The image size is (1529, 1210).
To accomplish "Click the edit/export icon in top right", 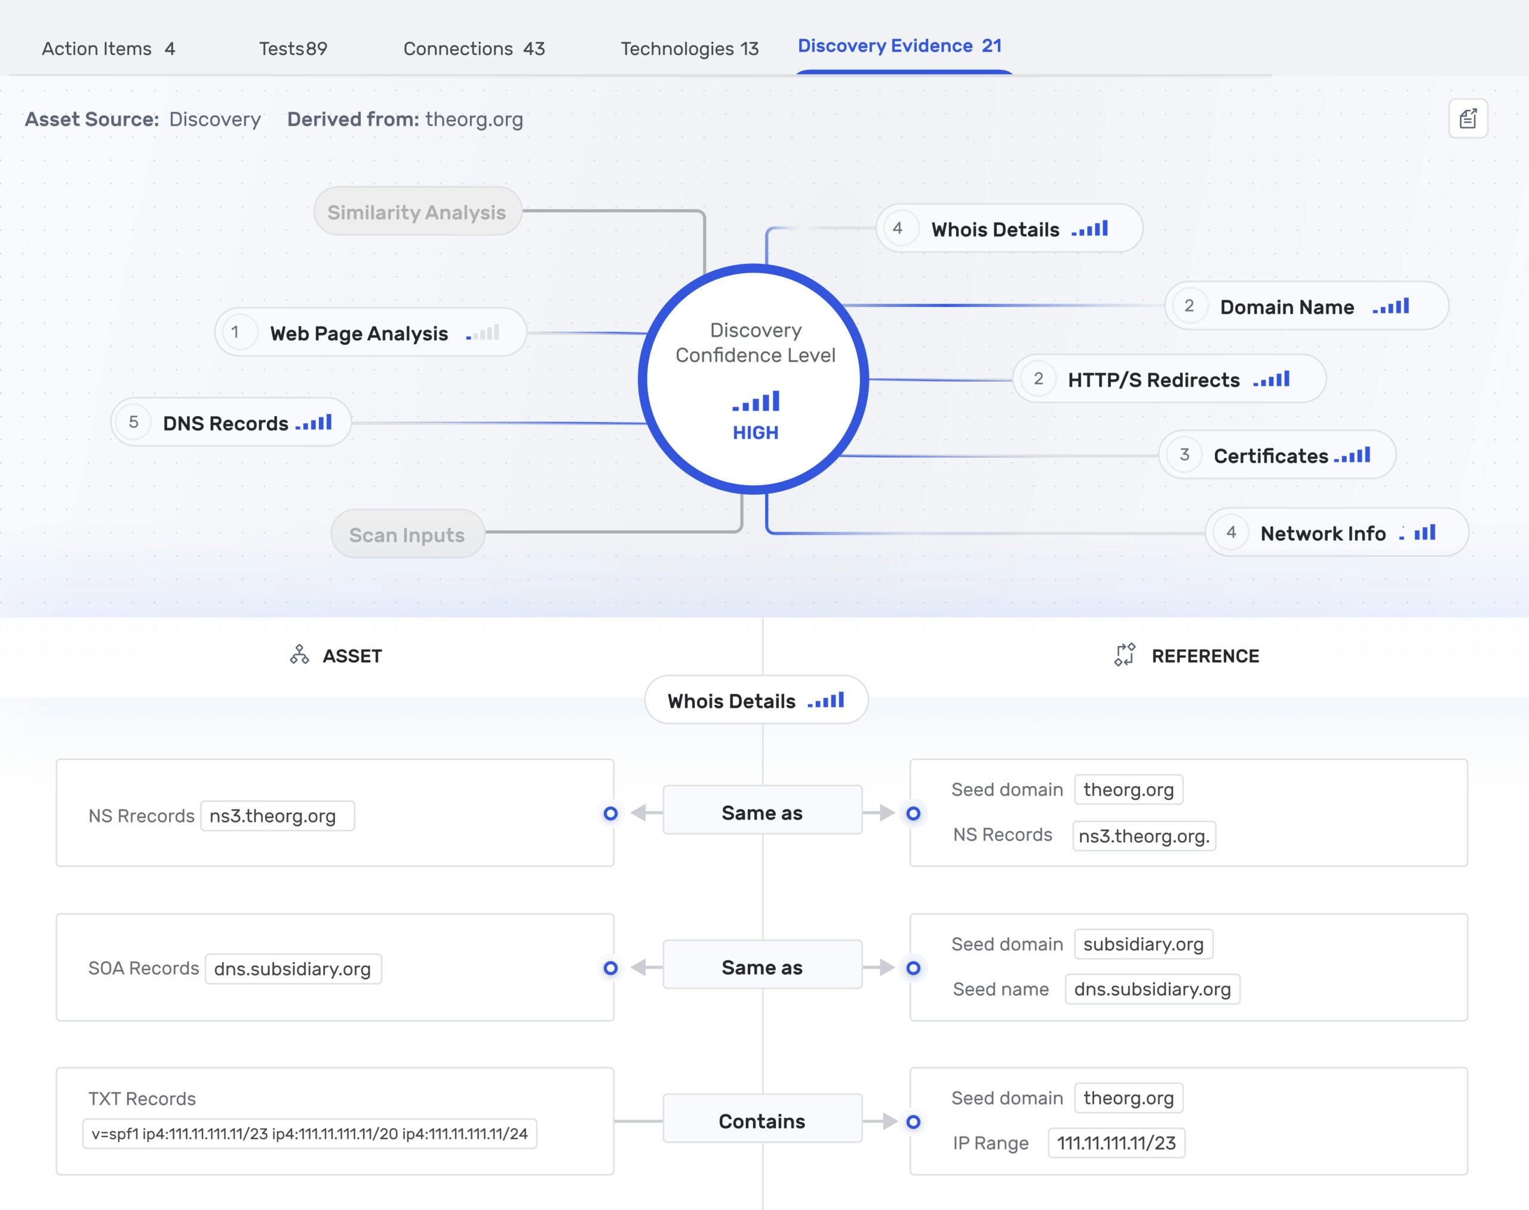I will pos(1468,118).
